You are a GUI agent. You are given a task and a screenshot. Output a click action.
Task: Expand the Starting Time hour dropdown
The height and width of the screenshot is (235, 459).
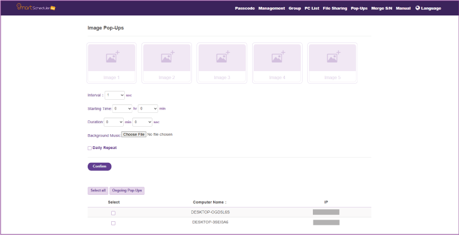click(122, 108)
